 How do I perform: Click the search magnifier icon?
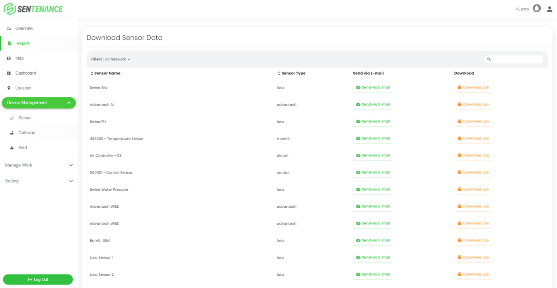[x=489, y=59]
